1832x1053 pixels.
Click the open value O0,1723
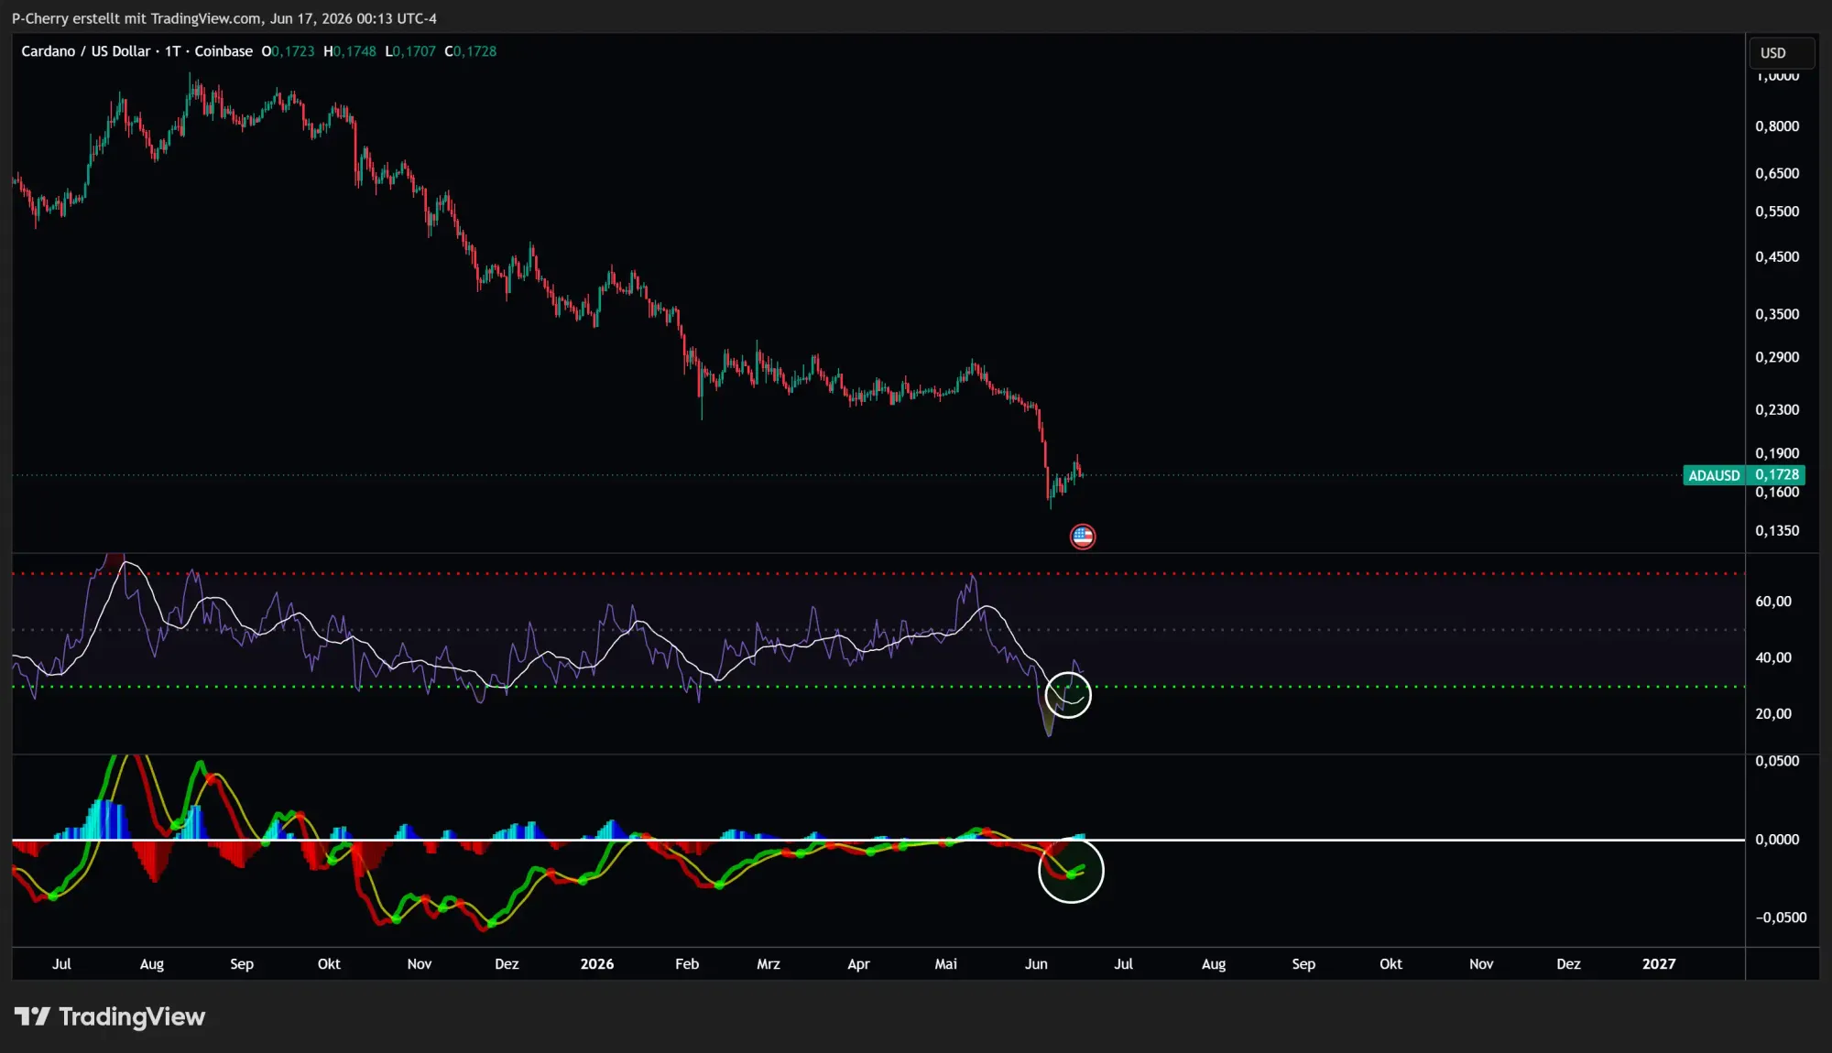coord(288,51)
